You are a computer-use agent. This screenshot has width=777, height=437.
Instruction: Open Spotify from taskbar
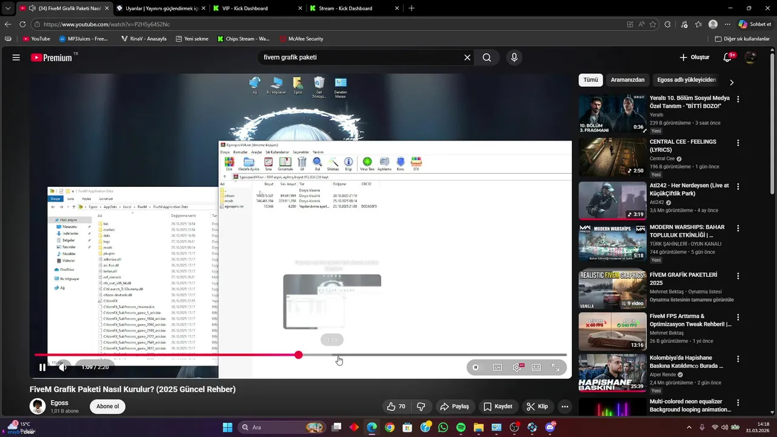[461, 427]
